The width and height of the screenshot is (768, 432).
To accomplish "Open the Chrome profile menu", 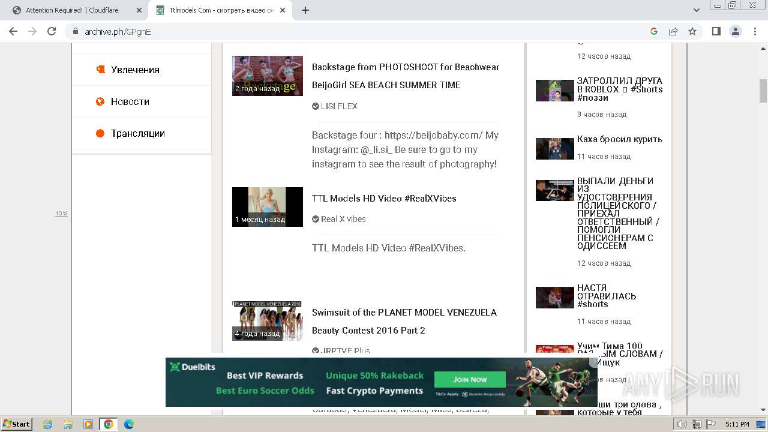I will pos(735,31).
